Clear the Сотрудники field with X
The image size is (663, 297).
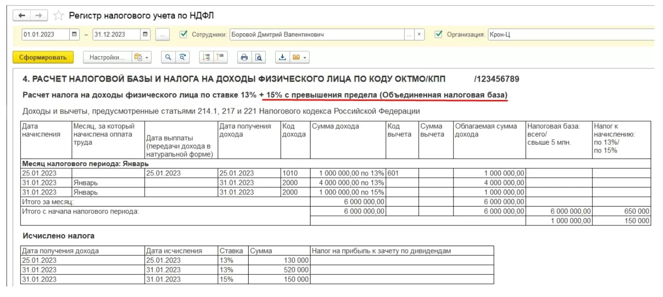(x=419, y=34)
